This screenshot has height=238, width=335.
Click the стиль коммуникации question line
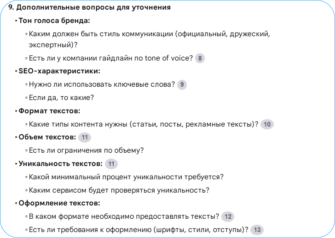pyautogui.click(x=150, y=39)
